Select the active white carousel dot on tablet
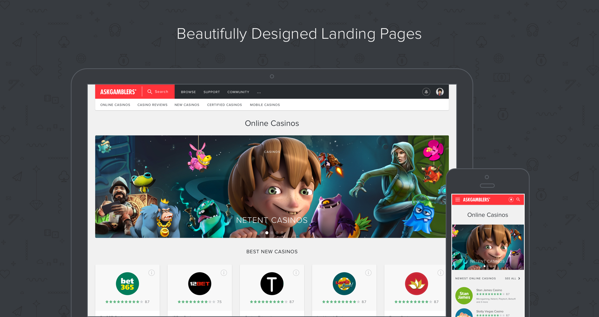This screenshot has height=317, width=599. pos(267,233)
